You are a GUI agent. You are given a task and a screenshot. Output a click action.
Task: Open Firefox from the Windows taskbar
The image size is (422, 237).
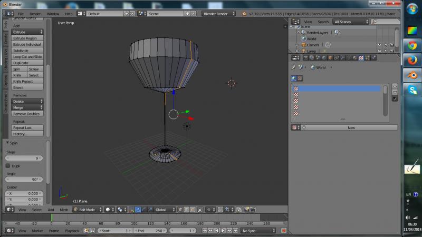(x=411, y=61)
